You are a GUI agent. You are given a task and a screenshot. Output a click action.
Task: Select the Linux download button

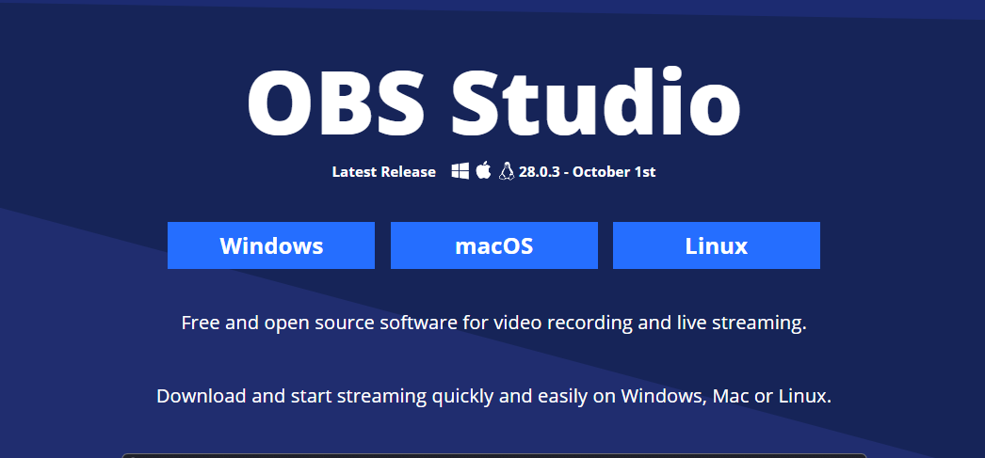716,245
